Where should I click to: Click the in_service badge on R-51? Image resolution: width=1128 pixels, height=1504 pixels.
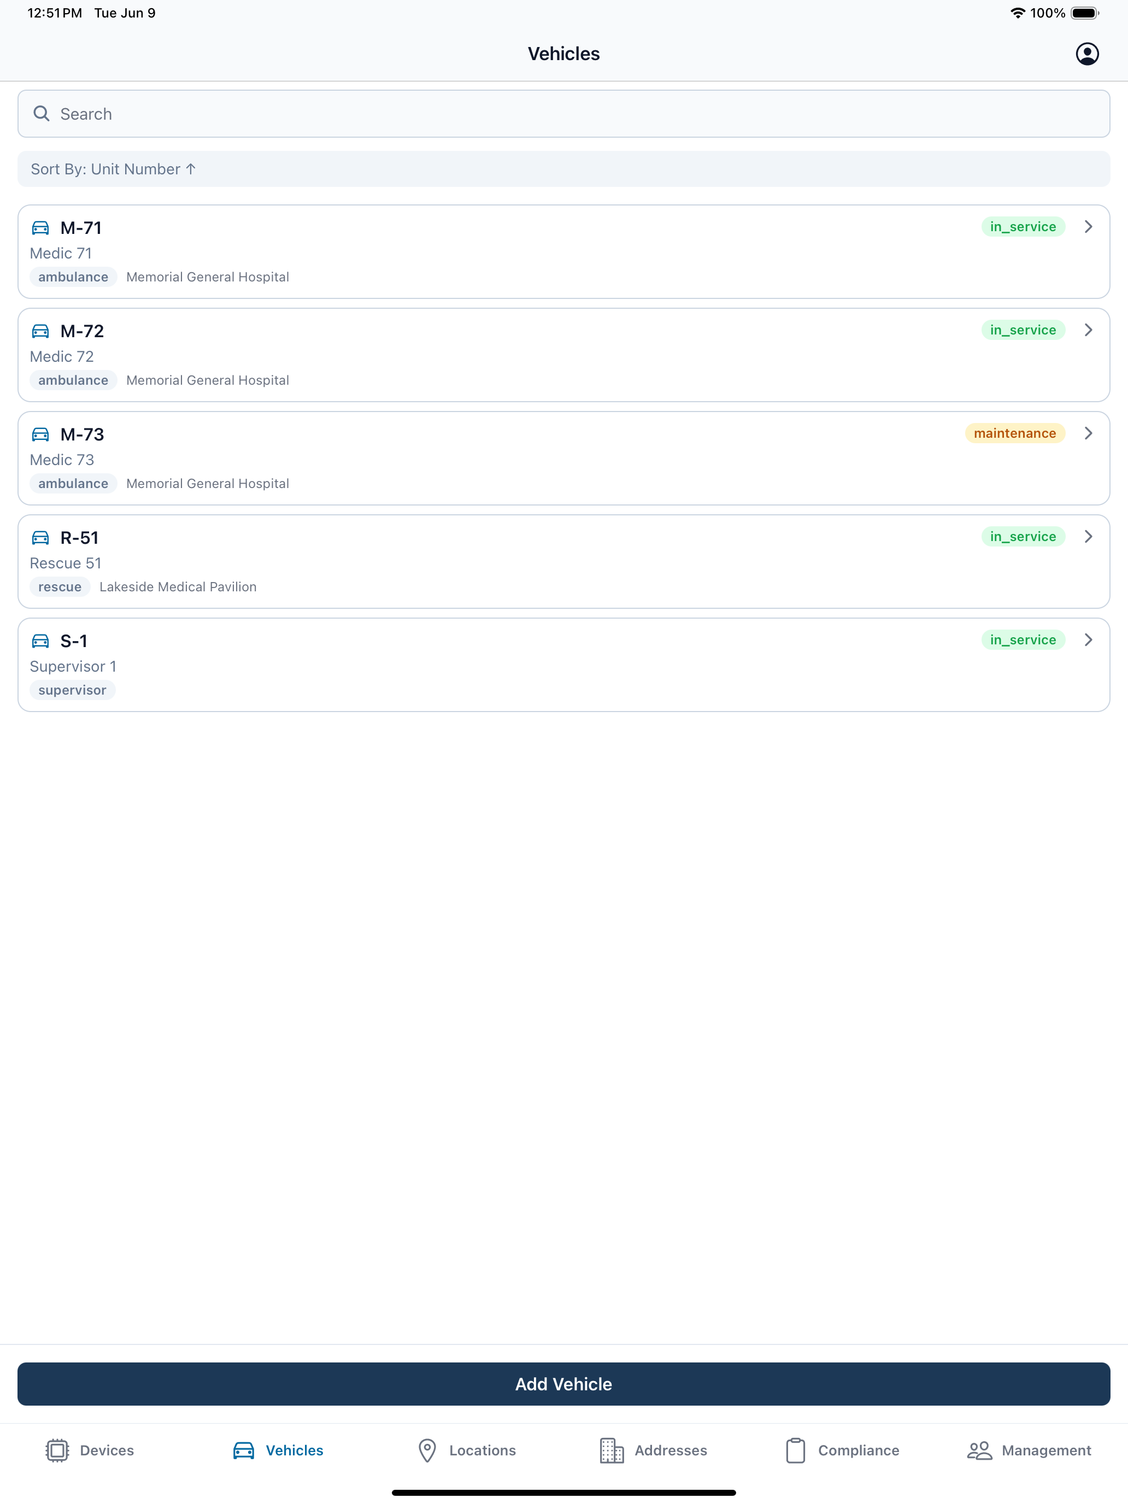1023,537
